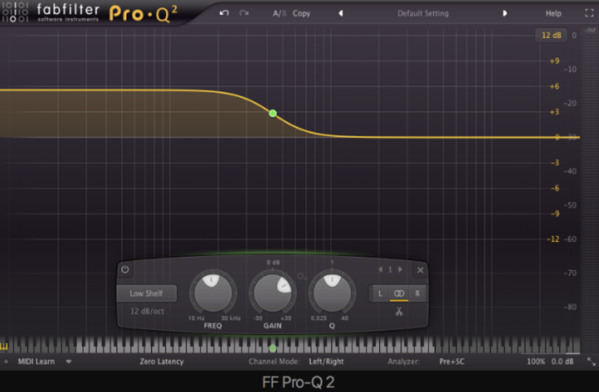Click the split band scissors icon
599x392 pixels.
tap(398, 312)
